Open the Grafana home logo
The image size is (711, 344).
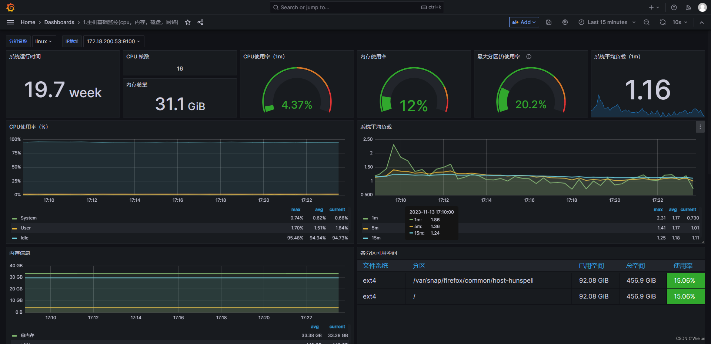tap(10, 7)
